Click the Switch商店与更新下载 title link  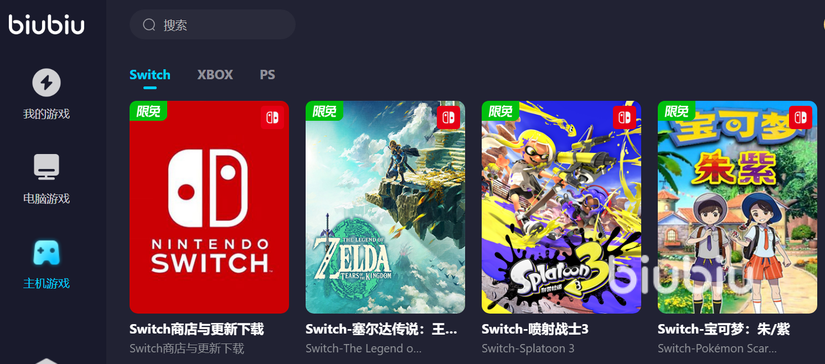pyautogui.click(x=197, y=329)
